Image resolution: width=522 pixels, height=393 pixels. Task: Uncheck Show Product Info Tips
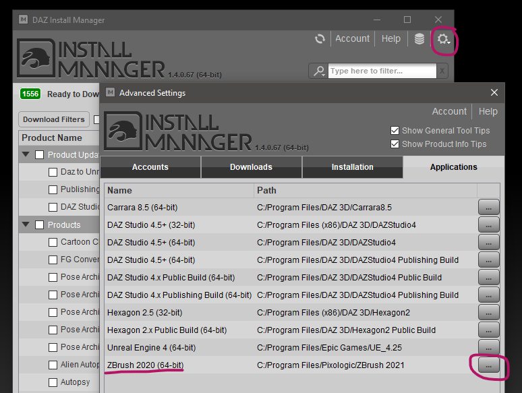click(x=395, y=144)
